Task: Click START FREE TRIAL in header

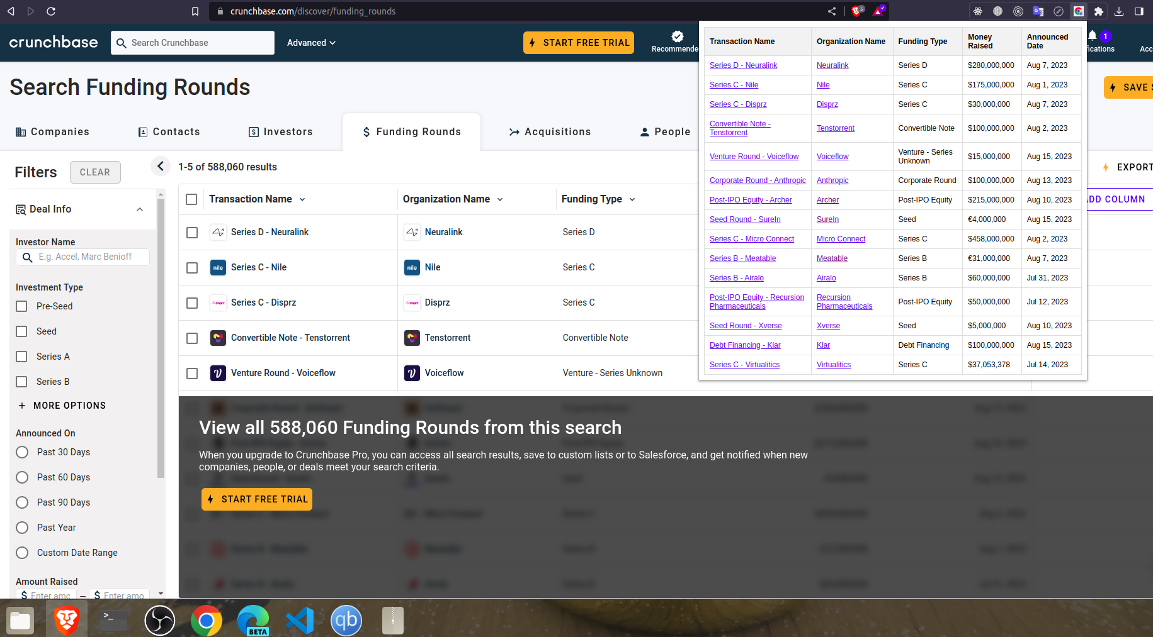Action: pos(579,43)
